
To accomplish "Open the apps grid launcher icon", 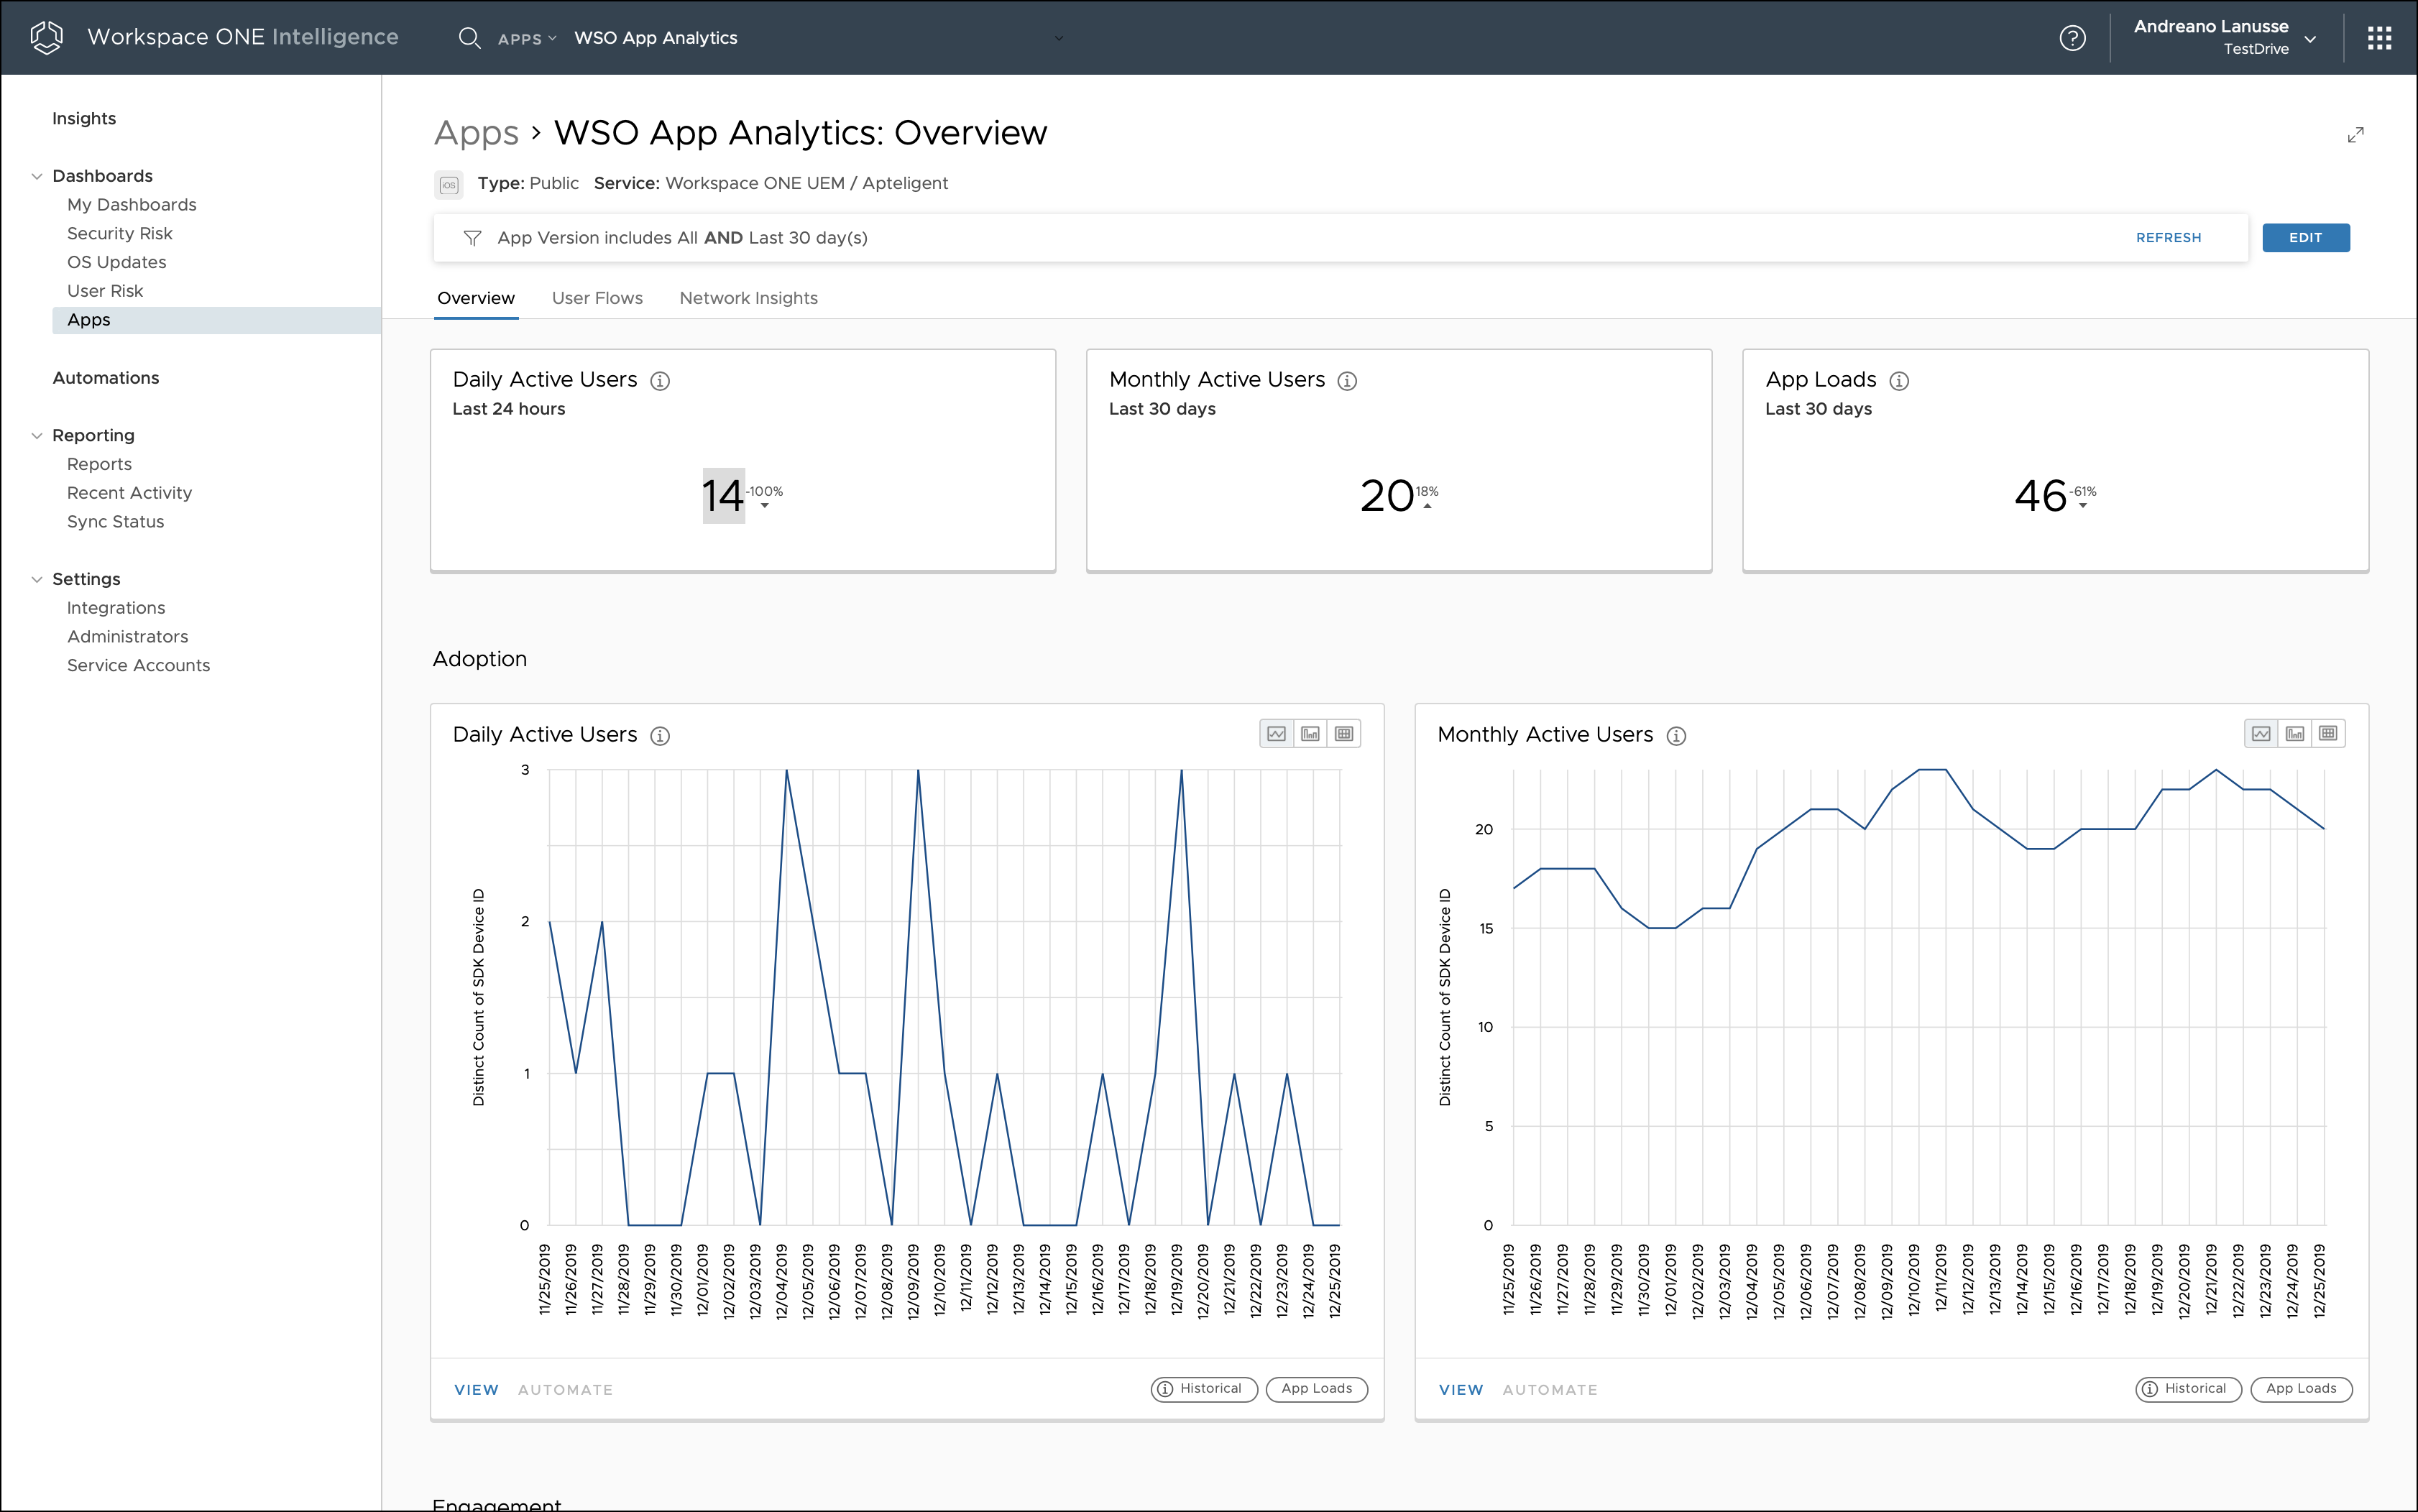I will click(2379, 38).
